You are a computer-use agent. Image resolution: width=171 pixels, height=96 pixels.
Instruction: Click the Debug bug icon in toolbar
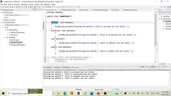(x=22, y=7)
